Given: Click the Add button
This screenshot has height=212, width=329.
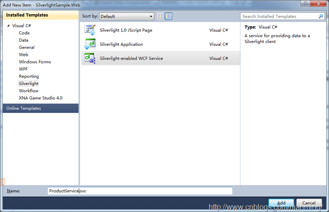Looking at the screenshot, I should click(281, 203).
